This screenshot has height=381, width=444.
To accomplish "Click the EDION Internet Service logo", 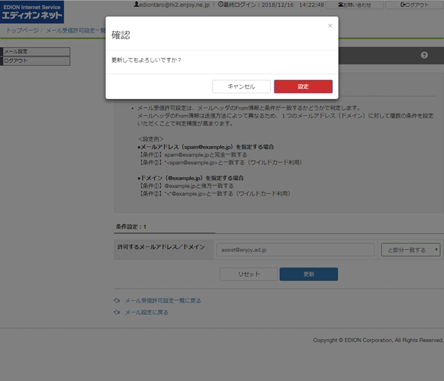I will point(32,11).
